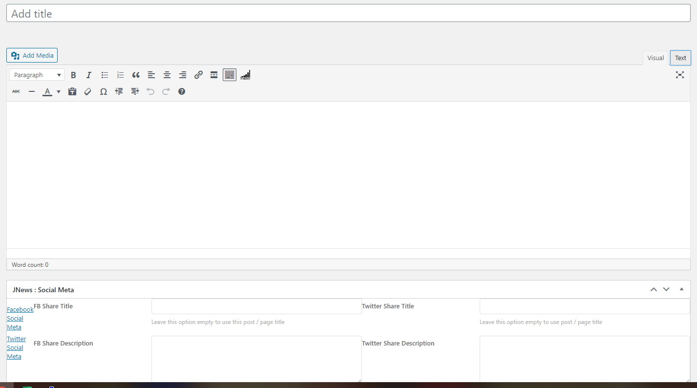Collapse the JNews Social Meta panel
The image size is (697, 388).
(681, 289)
